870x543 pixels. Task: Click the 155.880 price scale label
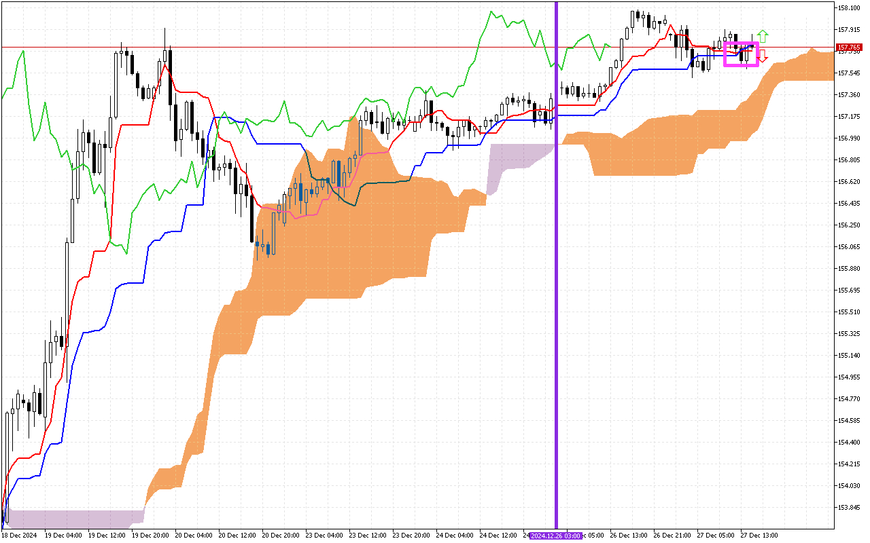click(849, 269)
